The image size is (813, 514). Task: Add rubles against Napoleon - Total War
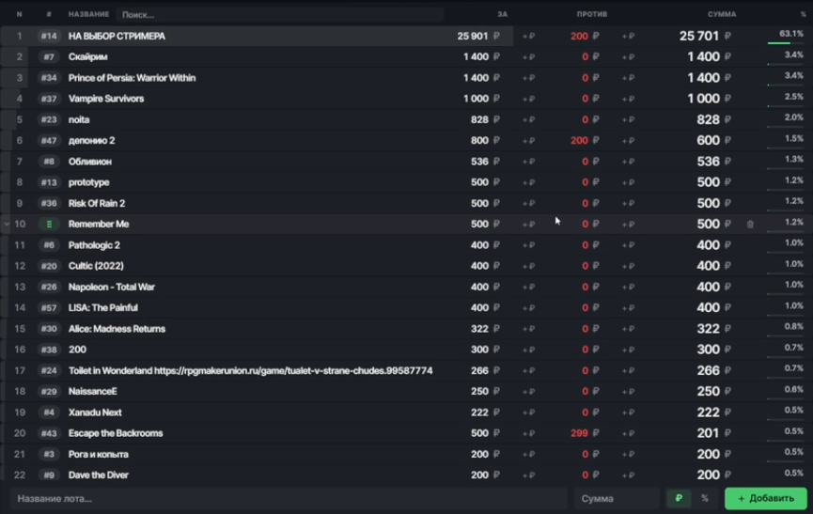click(628, 287)
